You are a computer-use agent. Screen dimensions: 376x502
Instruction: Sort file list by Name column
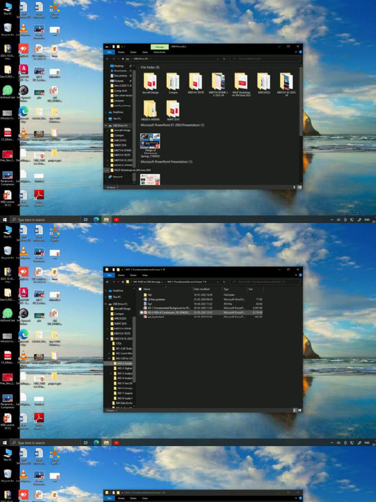coord(167,289)
